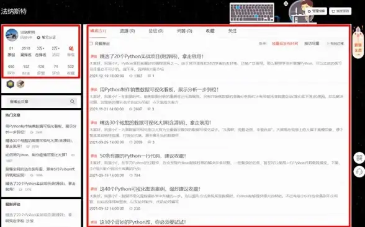Switch to the 博客 tab

pos(98,31)
